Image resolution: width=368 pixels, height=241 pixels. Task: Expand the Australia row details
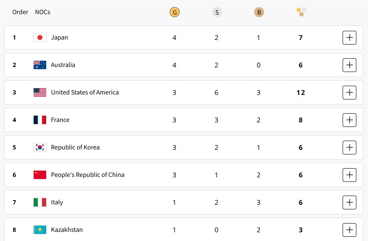pos(349,65)
